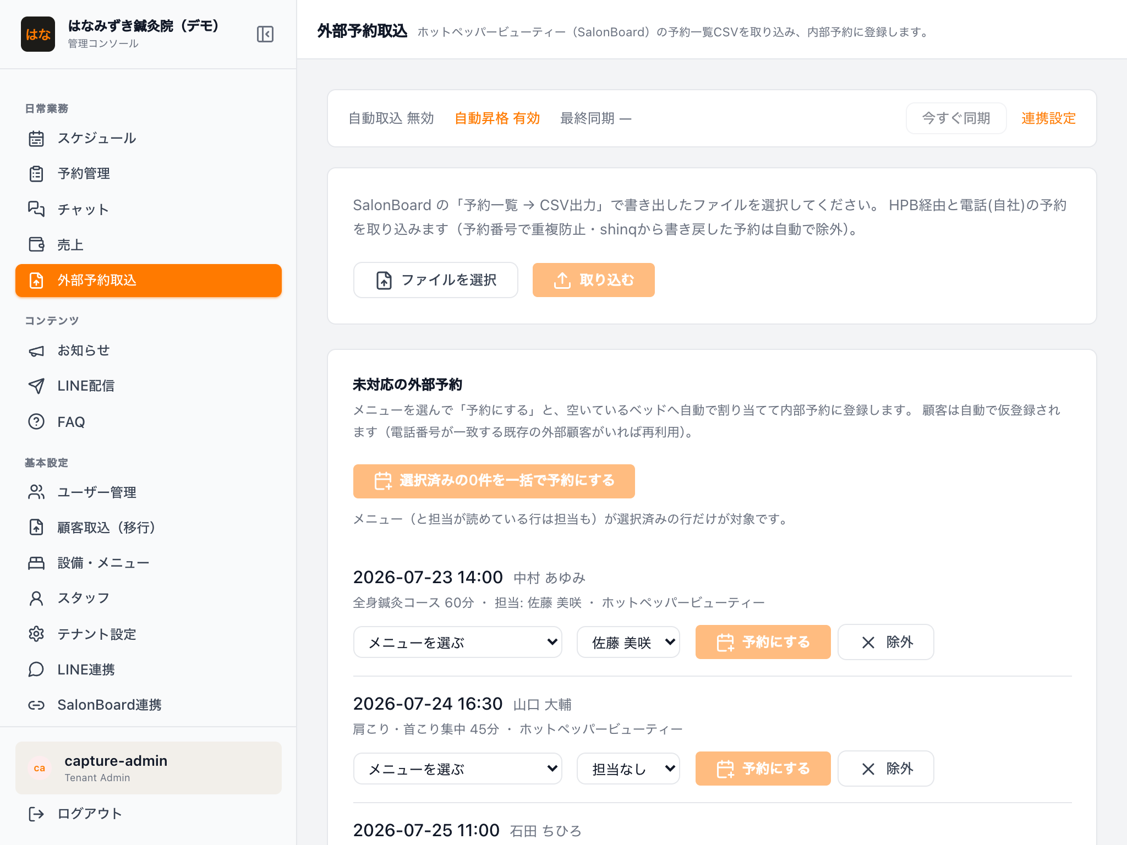
Task: Click ファイルを選択 button
Action: tap(435, 280)
